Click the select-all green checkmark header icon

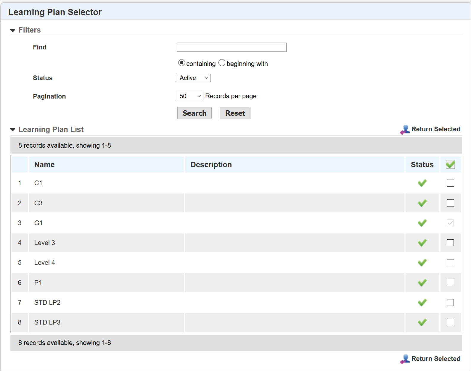450,164
